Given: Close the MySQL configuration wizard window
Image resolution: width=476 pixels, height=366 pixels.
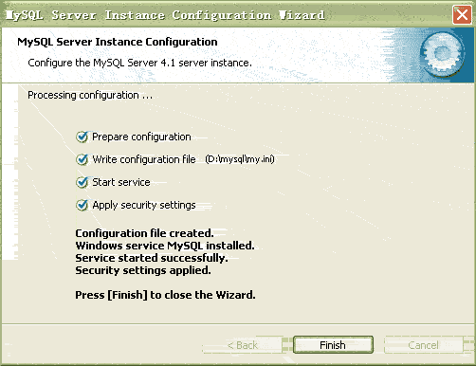Looking at the screenshot, I should (462, 14).
